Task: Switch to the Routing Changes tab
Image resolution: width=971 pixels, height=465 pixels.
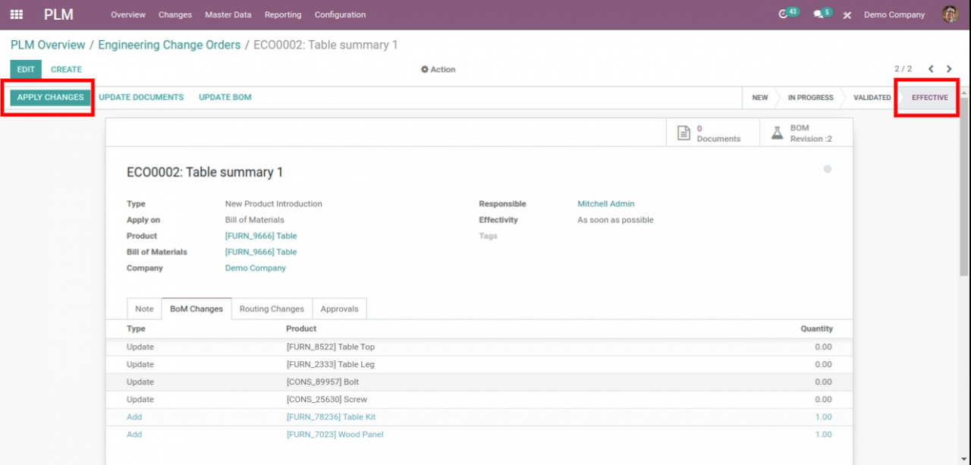Action: (x=272, y=309)
